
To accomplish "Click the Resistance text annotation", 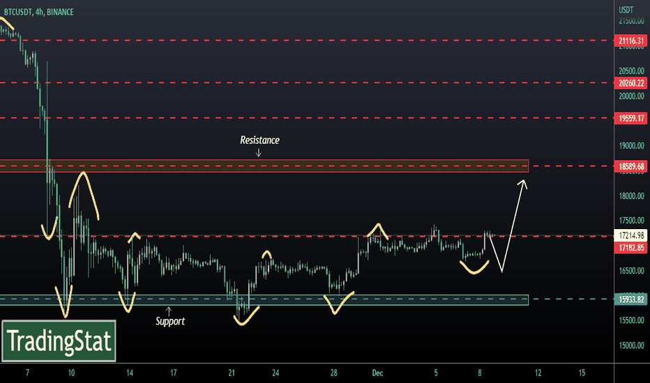I will point(259,140).
